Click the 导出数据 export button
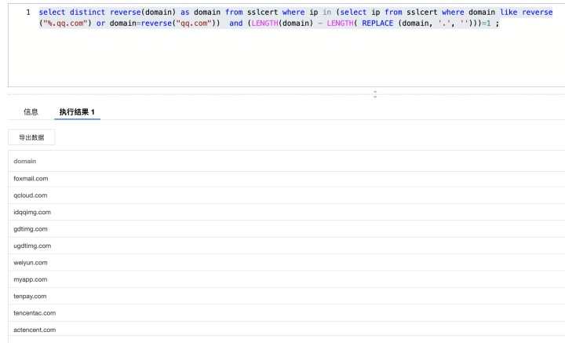Image resolution: width=565 pixels, height=343 pixels. pyautogui.click(x=31, y=137)
